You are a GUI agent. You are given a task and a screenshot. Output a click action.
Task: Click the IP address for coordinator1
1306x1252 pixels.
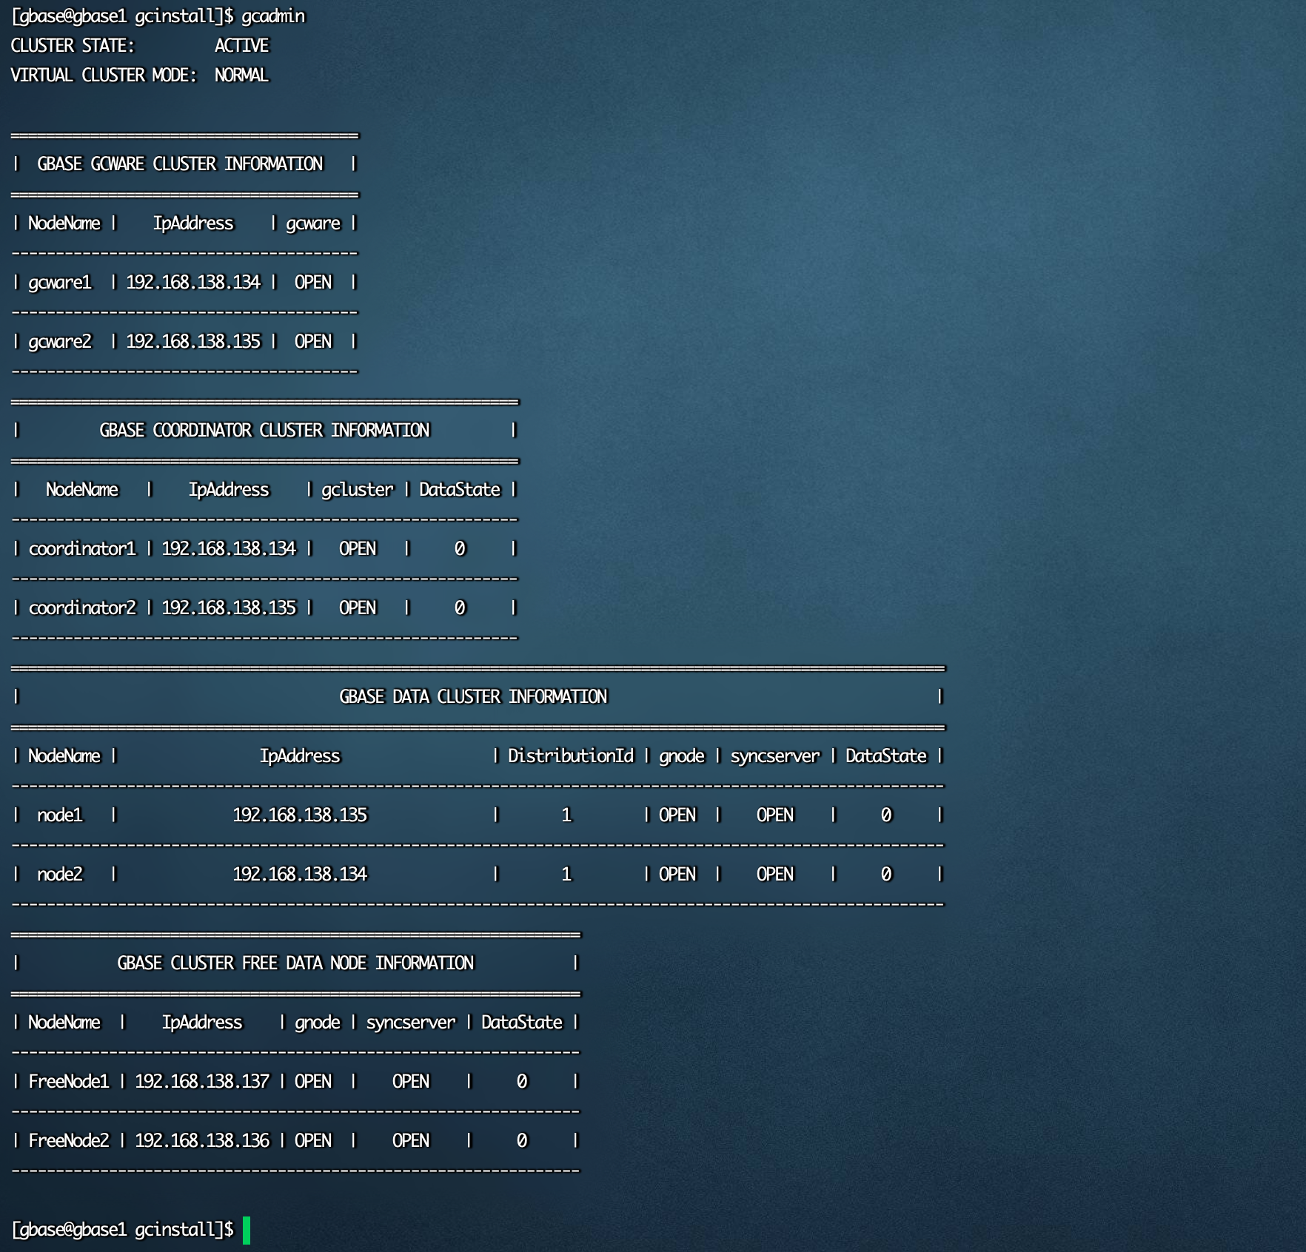(229, 549)
